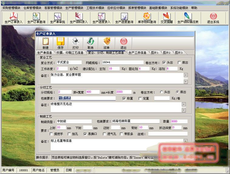Open 基础数据模块 menu

pyautogui.click(x=158, y=8)
